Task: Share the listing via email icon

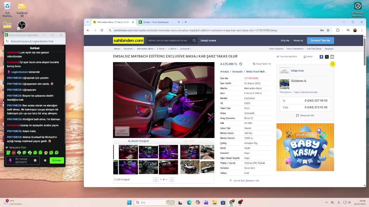Action: click(x=332, y=57)
